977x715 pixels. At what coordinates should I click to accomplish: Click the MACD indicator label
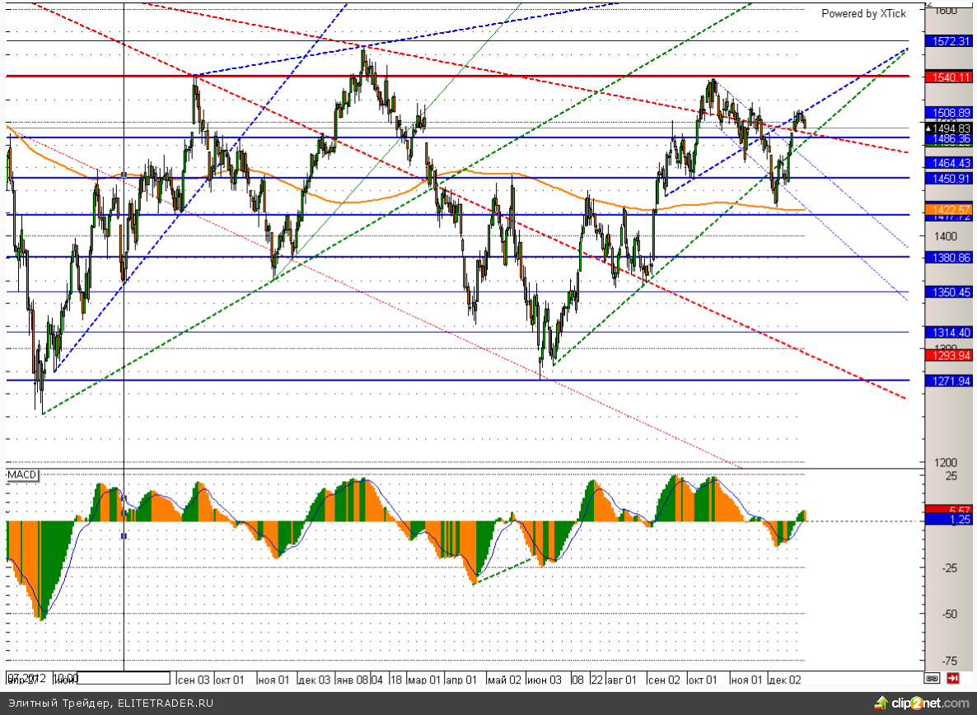[x=22, y=474]
